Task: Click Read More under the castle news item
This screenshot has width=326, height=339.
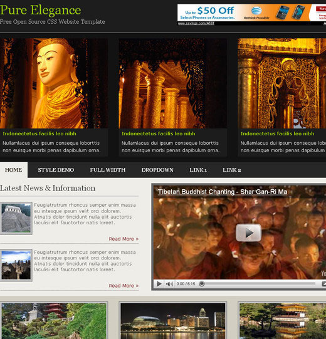Action: (x=124, y=286)
